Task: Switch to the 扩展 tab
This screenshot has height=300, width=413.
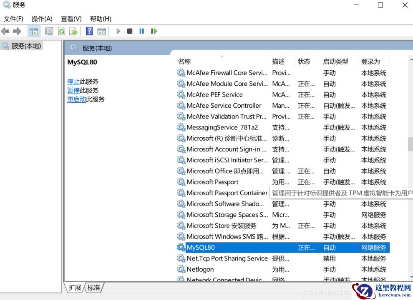Action: (x=75, y=288)
